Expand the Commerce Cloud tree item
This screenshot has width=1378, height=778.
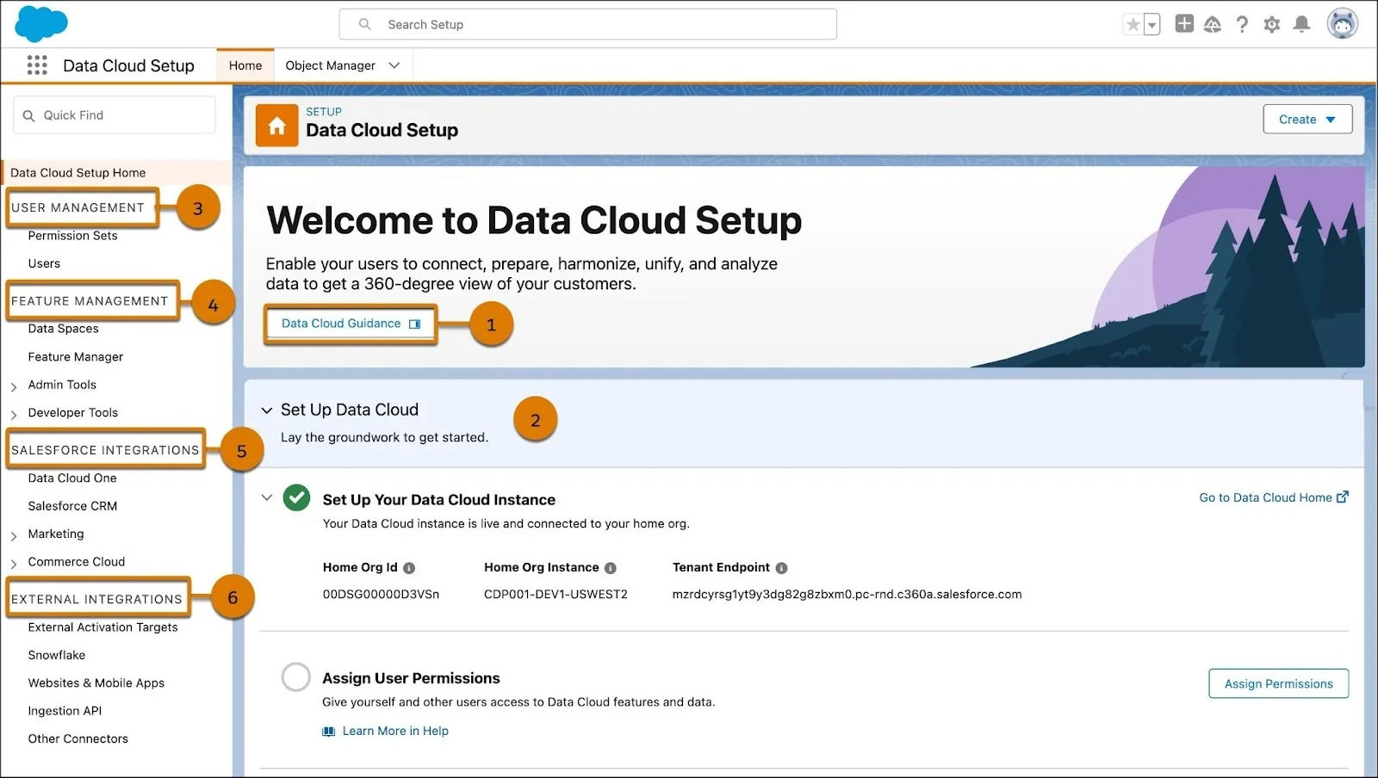pos(14,563)
